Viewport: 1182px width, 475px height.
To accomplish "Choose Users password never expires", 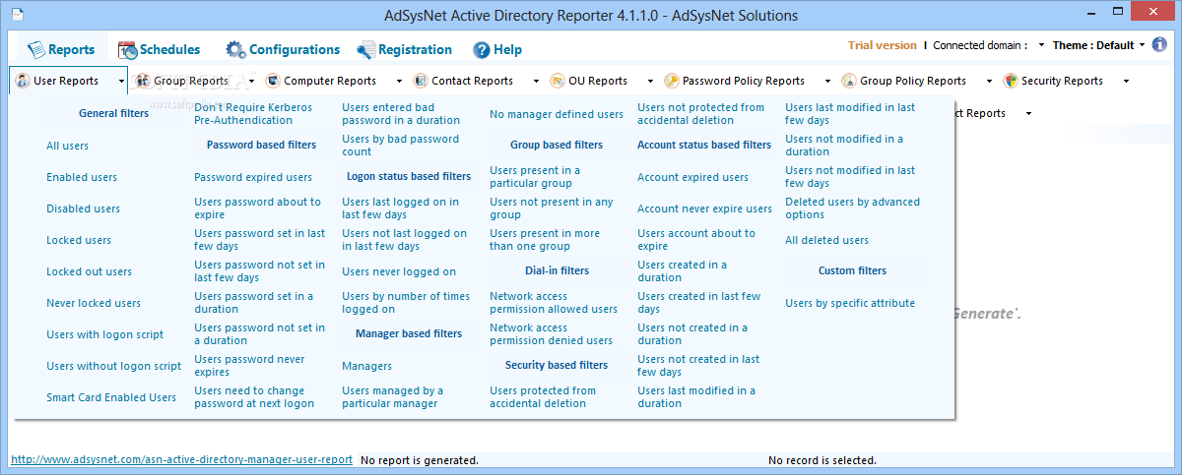I will click(249, 366).
